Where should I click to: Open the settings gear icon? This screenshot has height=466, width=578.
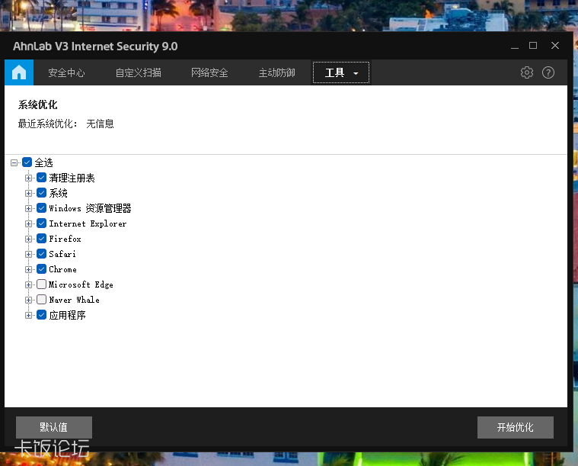coord(527,72)
